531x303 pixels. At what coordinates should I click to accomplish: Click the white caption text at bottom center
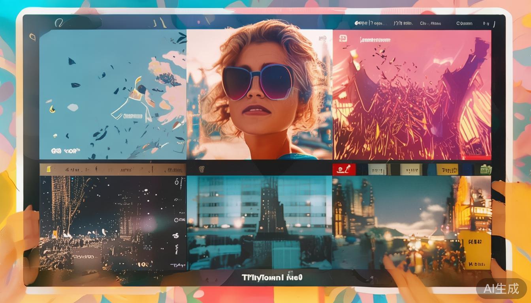tap(272, 277)
